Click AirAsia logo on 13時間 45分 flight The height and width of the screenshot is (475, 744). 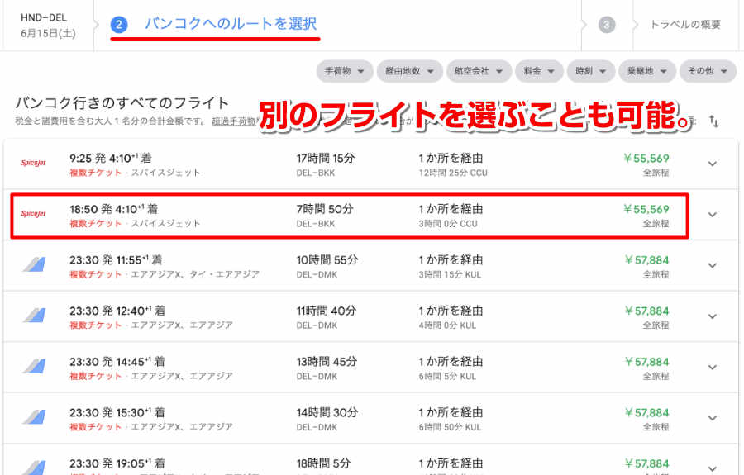34,366
